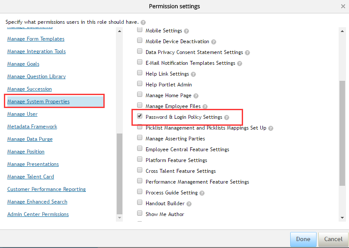Image resolution: width=349 pixels, height=248 pixels.
Task: Click the Done button
Action: pos(303,239)
